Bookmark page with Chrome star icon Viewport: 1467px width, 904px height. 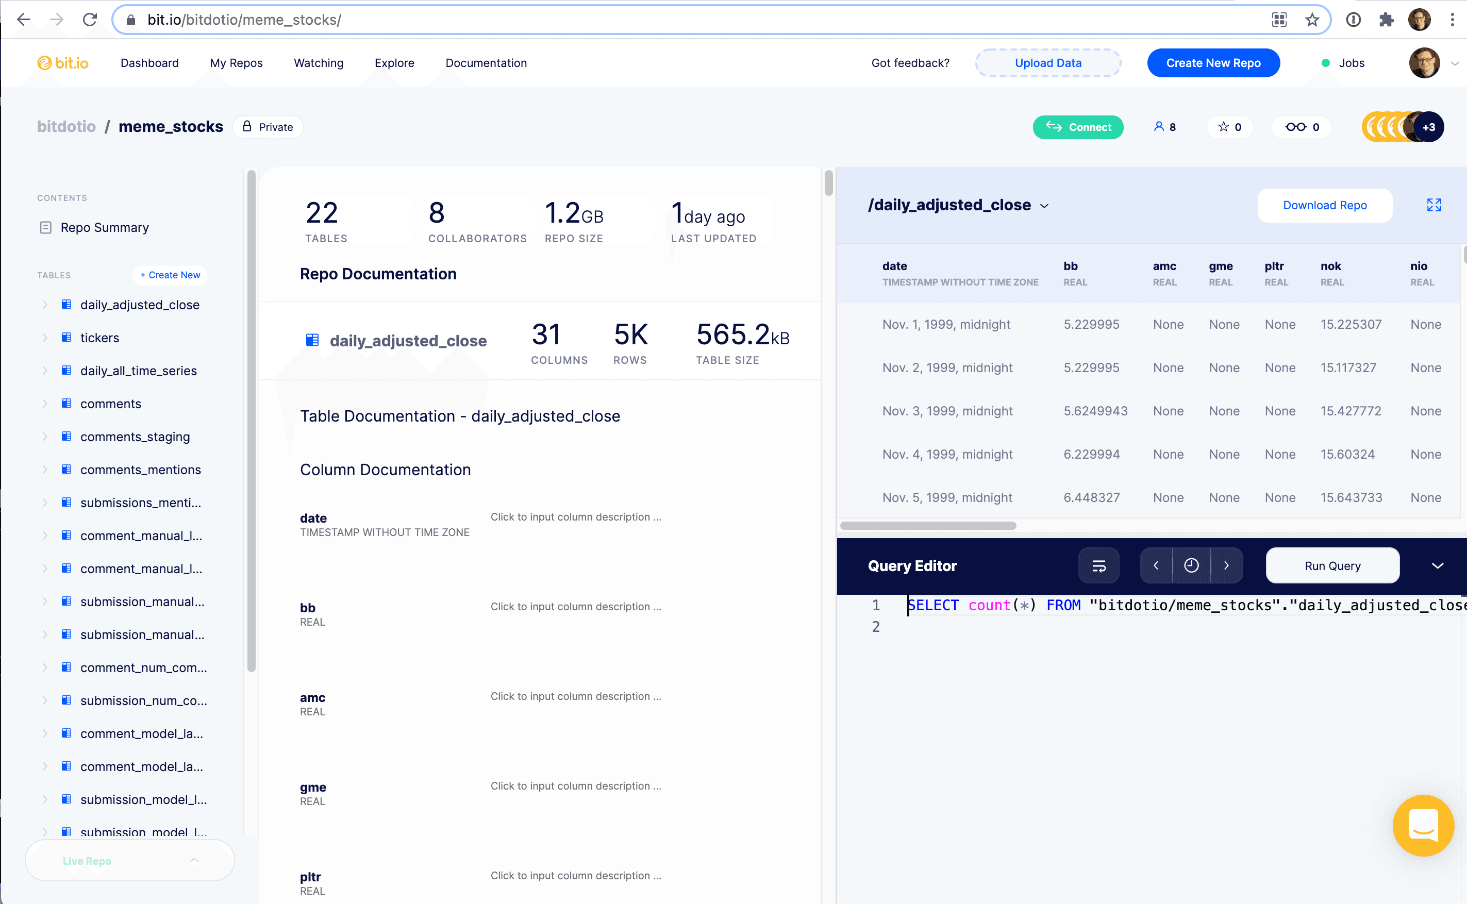click(1312, 20)
